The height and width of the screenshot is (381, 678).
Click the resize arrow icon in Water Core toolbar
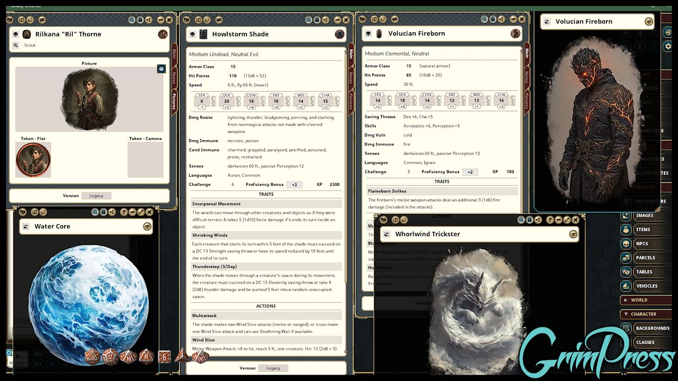[x=141, y=212]
